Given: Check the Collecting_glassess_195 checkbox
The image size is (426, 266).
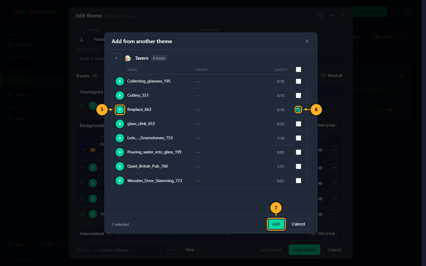Looking at the screenshot, I should [298, 81].
